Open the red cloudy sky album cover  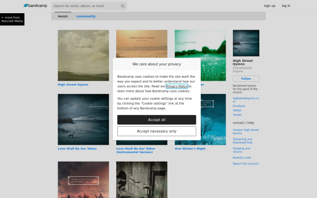[83, 180]
